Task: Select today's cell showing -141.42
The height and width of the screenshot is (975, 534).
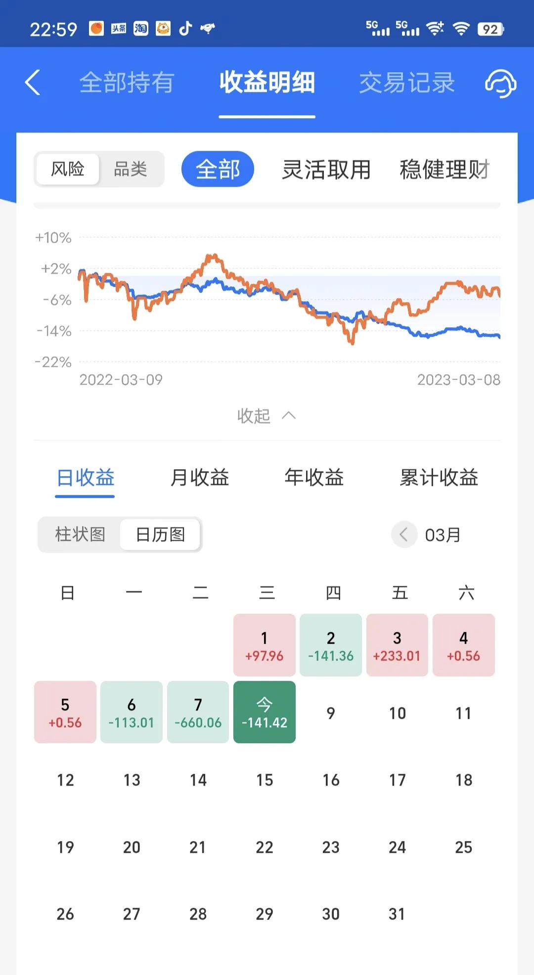Action: pyautogui.click(x=265, y=712)
